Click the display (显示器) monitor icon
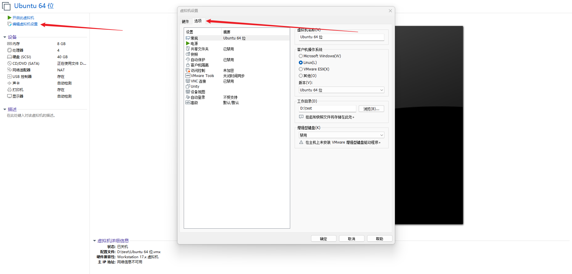The height and width of the screenshot is (274, 572). pyautogui.click(x=10, y=96)
